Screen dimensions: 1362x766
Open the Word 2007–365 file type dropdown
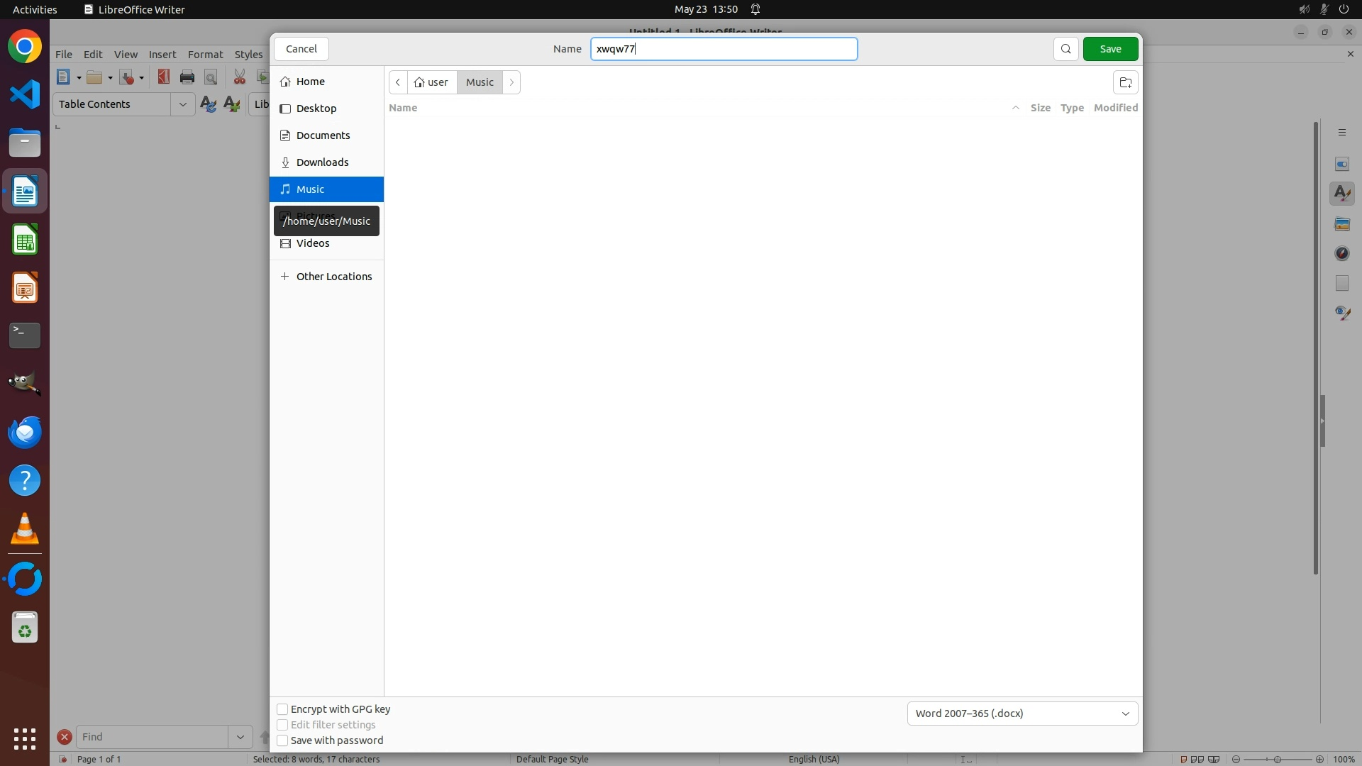1021,714
